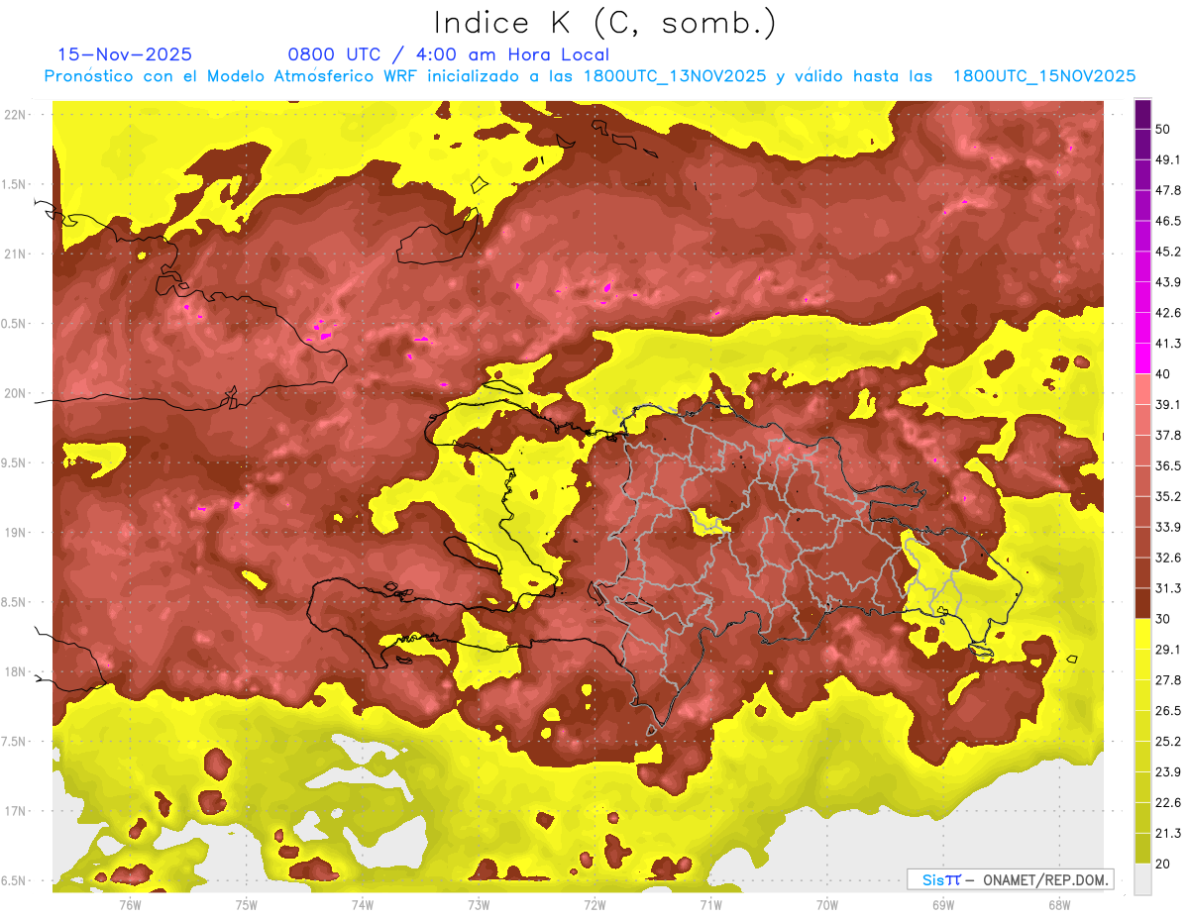Click the time "0800 UTC / 4:00 am Hora Local"
Image resolution: width=1189 pixels, height=918 pixels.
click(x=448, y=54)
